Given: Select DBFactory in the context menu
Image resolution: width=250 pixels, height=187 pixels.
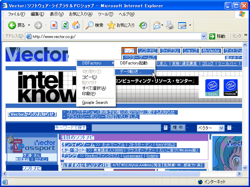Looking at the screenshot, I should (x=96, y=63).
